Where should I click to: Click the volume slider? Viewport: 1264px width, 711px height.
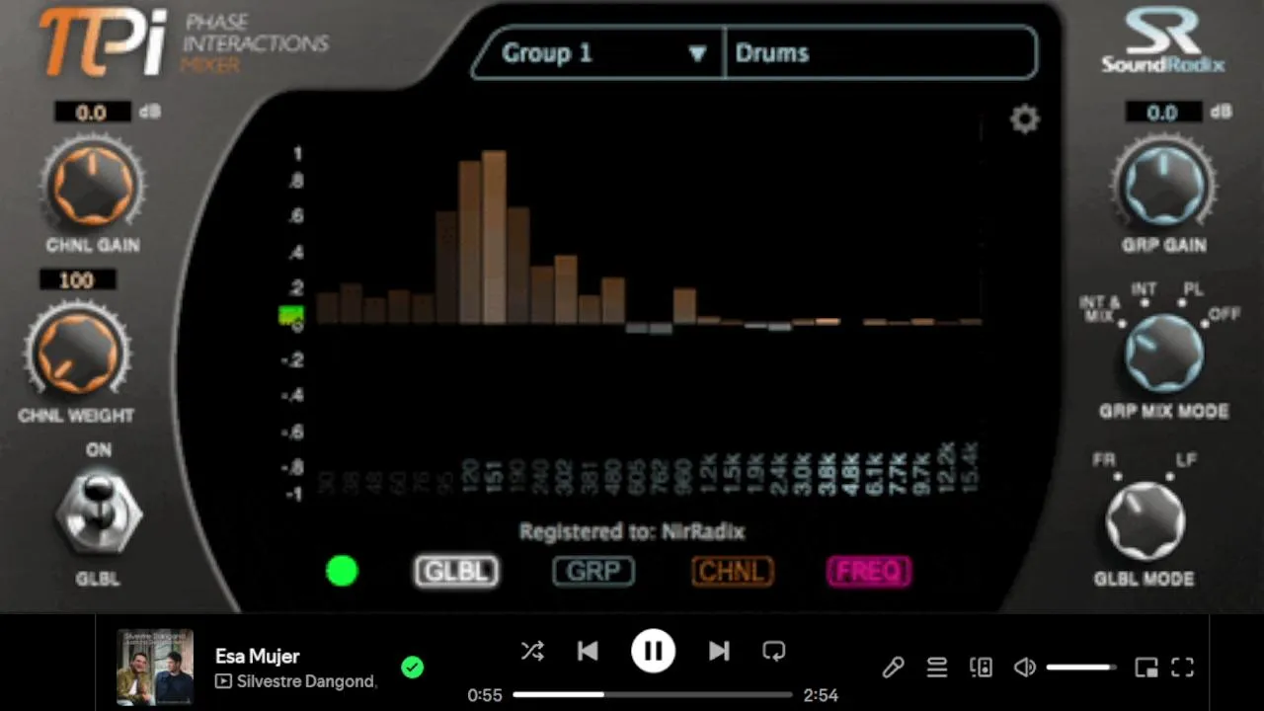tap(1081, 668)
